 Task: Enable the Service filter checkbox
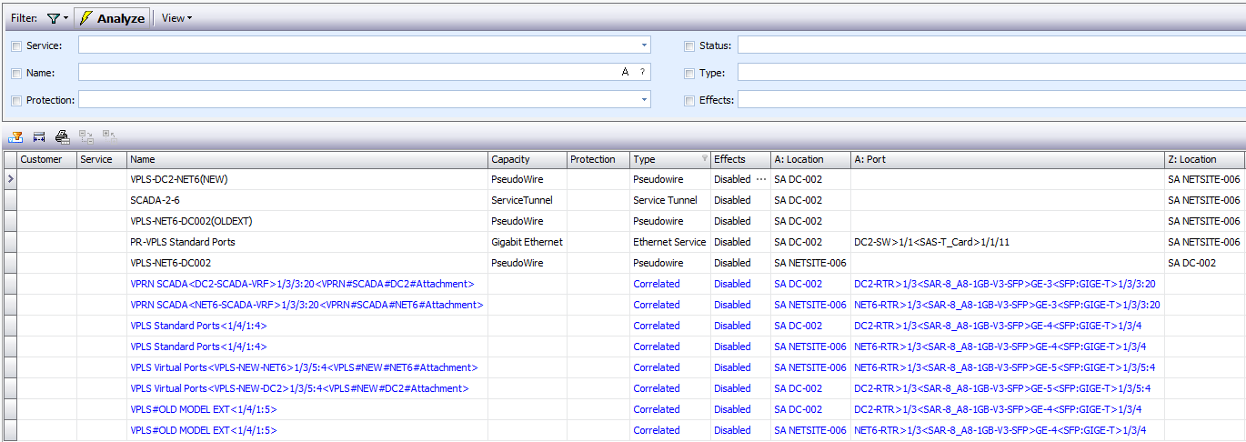click(16, 45)
